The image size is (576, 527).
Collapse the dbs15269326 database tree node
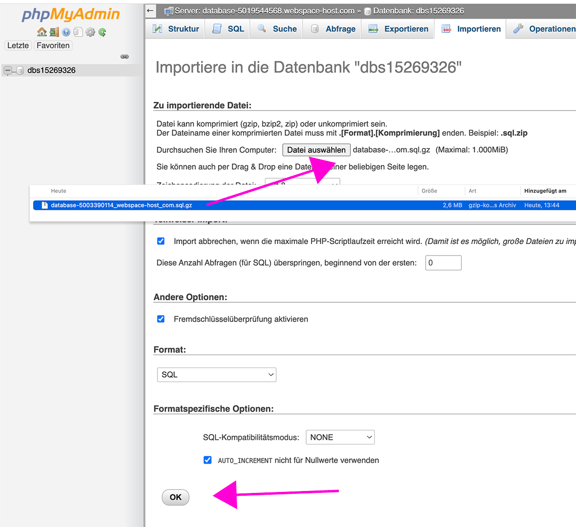click(8, 71)
